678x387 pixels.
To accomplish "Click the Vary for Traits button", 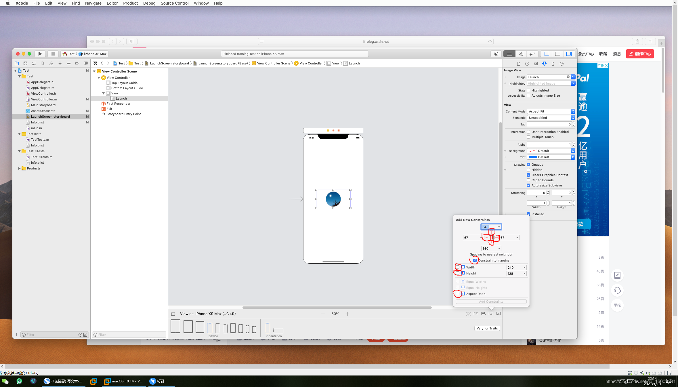I will [x=487, y=328].
